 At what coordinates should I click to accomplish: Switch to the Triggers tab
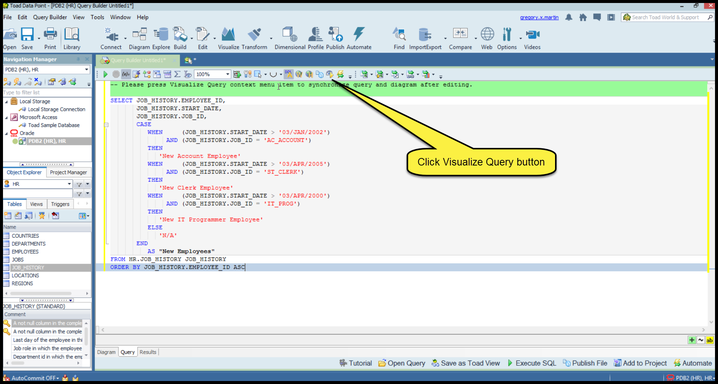coord(60,204)
